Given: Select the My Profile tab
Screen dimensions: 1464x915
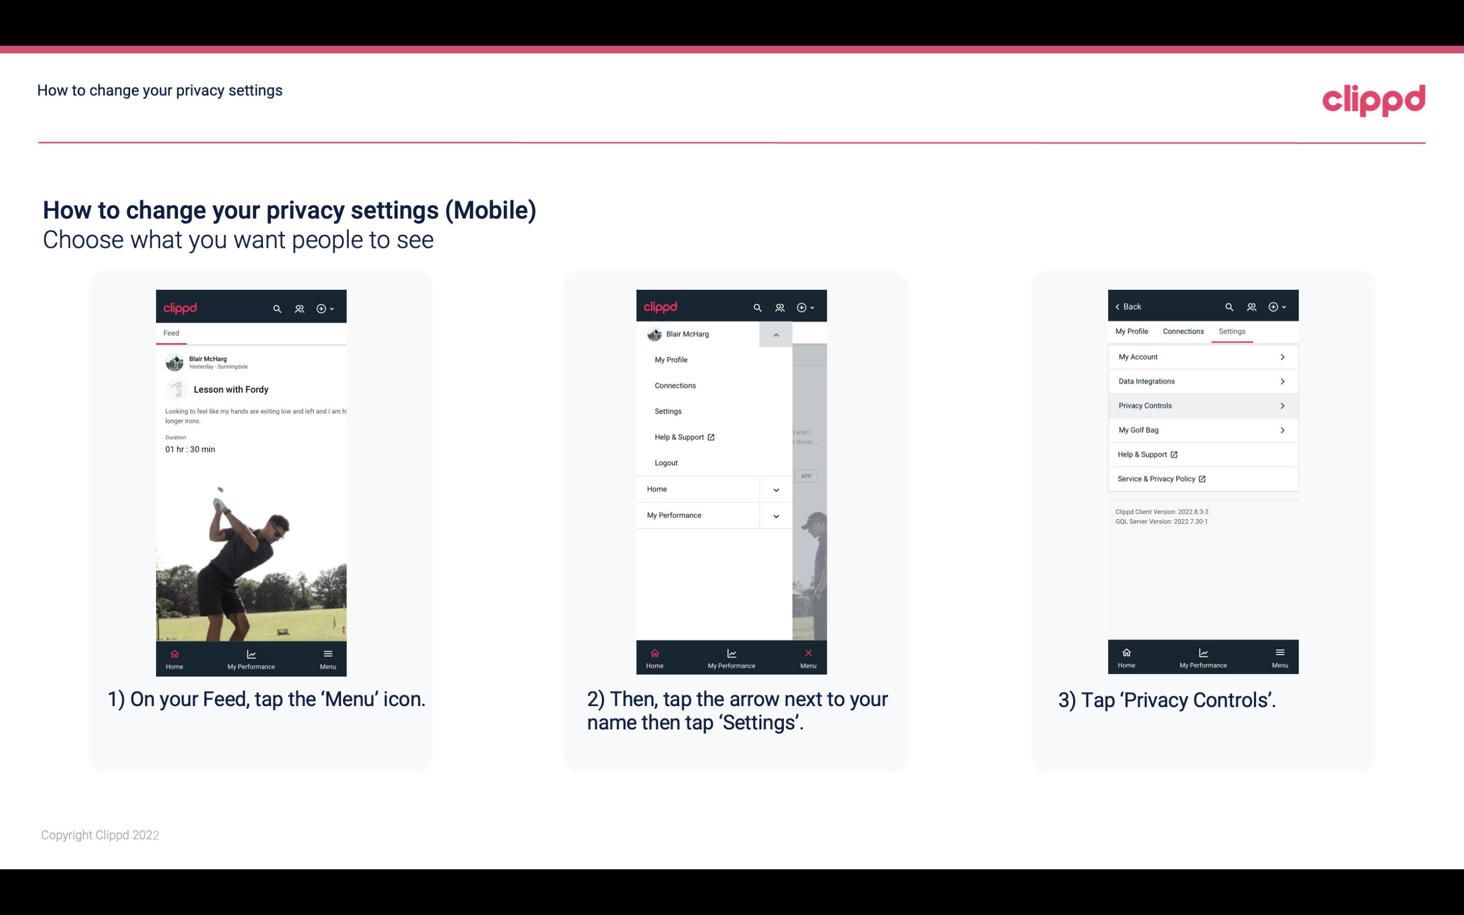Looking at the screenshot, I should click(1132, 331).
